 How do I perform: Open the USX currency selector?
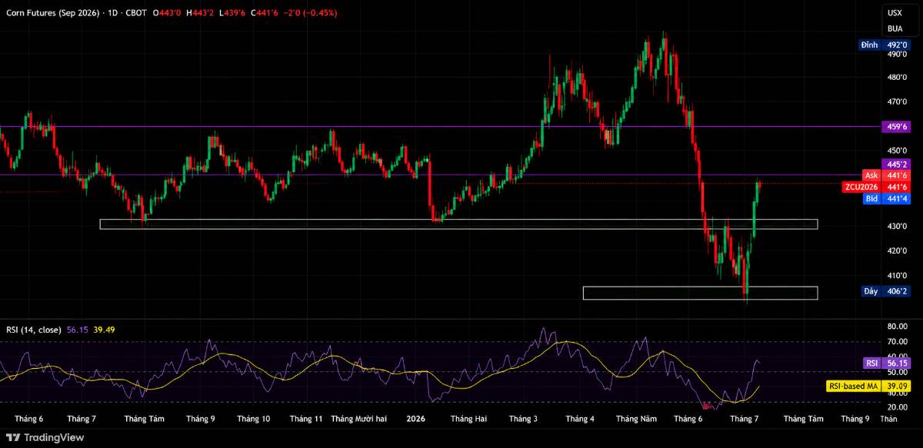[x=895, y=13]
